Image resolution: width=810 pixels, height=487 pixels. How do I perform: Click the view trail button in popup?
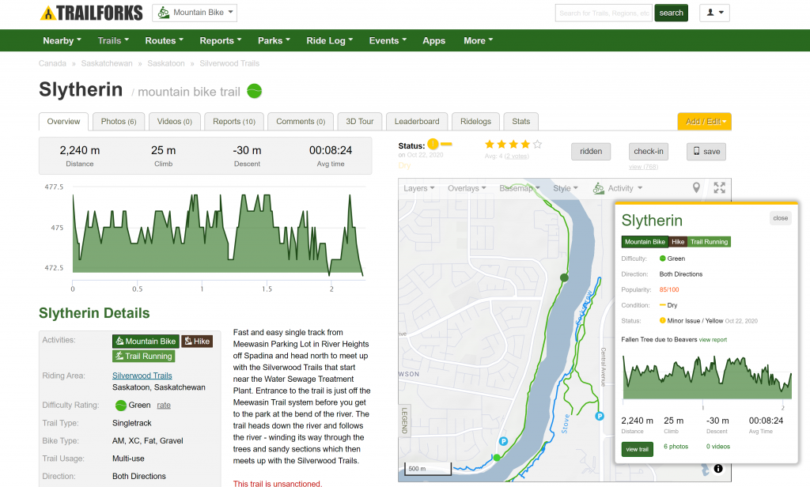click(x=637, y=449)
